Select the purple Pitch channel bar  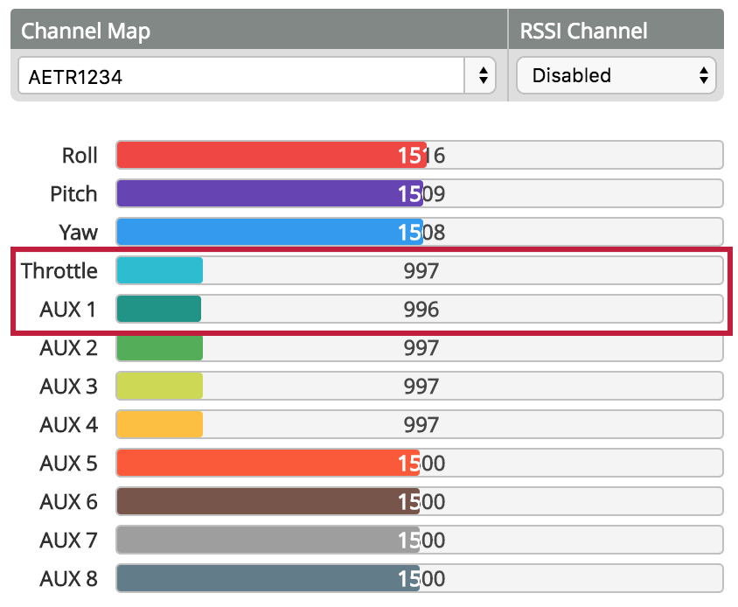[x=269, y=194]
